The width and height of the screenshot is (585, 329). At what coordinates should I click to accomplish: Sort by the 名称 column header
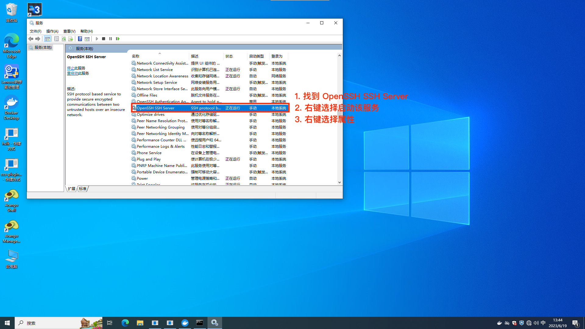(160, 56)
